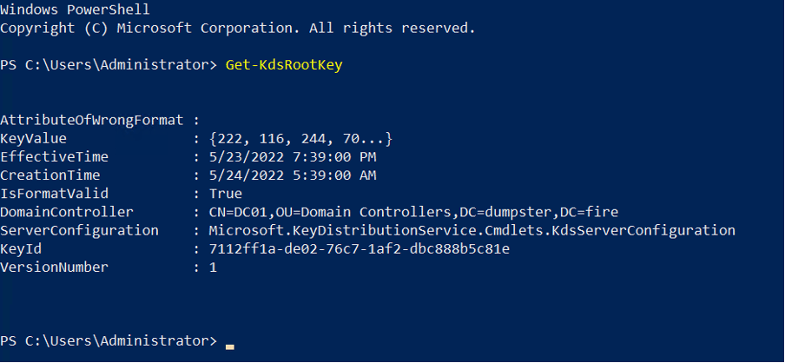Click the IsFormatValid True value
The height and width of the screenshot is (363, 785).
pyautogui.click(x=225, y=194)
